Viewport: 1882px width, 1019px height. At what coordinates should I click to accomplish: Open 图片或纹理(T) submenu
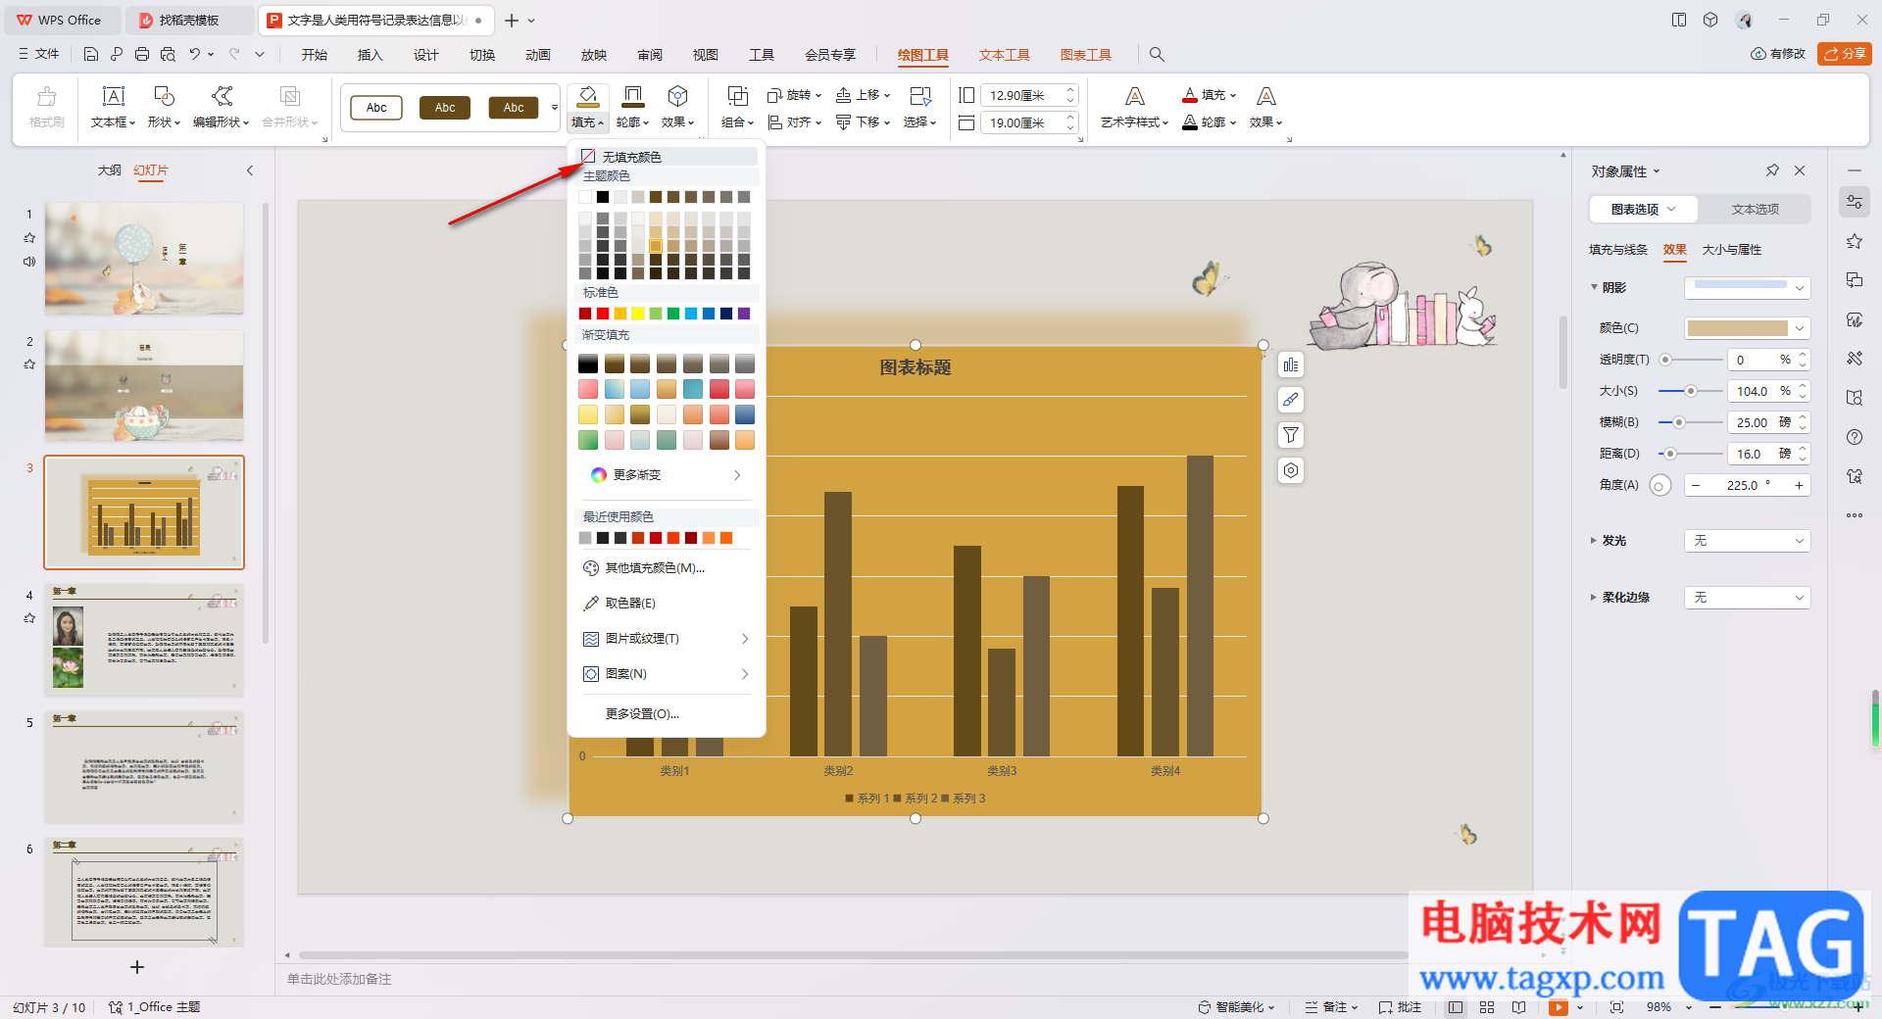point(667,639)
